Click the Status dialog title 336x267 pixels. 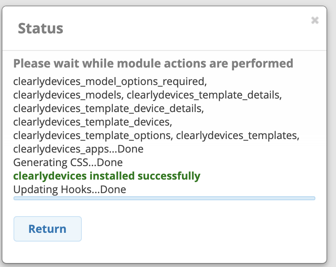[x=41, y=28]
